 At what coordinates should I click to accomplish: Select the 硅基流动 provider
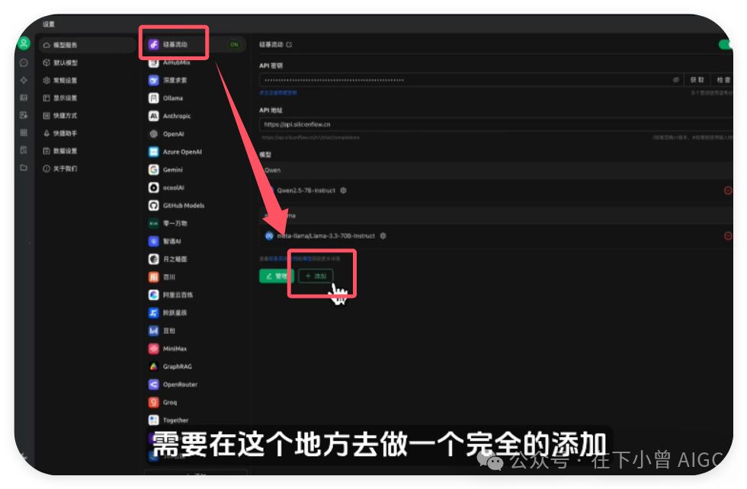pos(195,44)
